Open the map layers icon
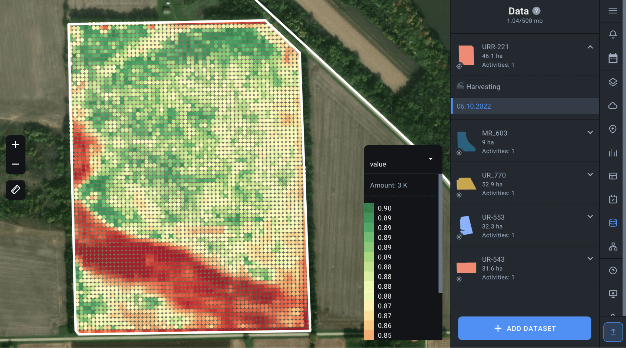Viewport: 626px width, 348px height. pos(613,82)
